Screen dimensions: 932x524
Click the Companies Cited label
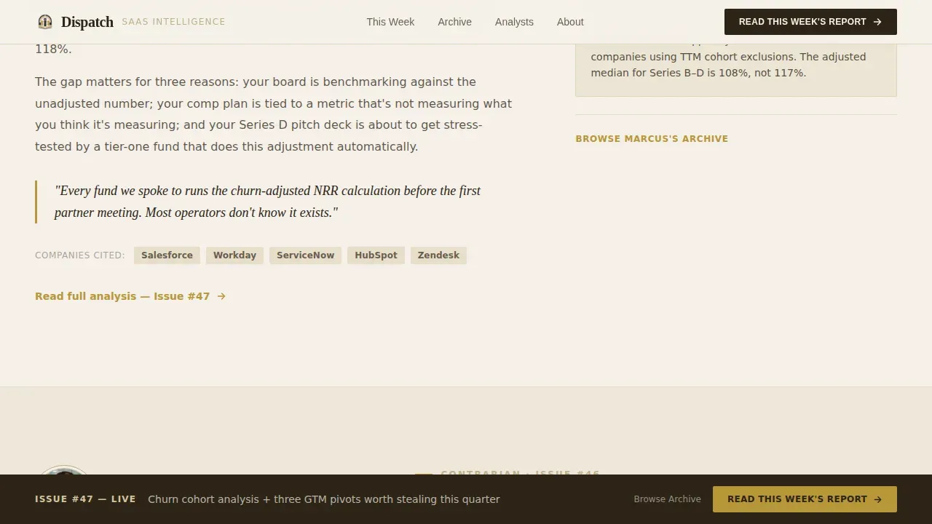[x=80, y=255]
